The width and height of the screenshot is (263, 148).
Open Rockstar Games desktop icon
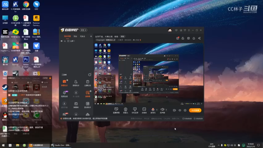[x=36, y=20]
